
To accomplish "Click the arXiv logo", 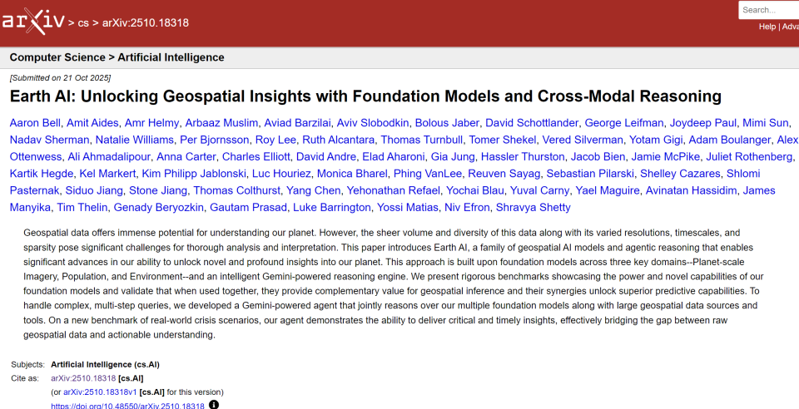I will click(x=33, y=22).
